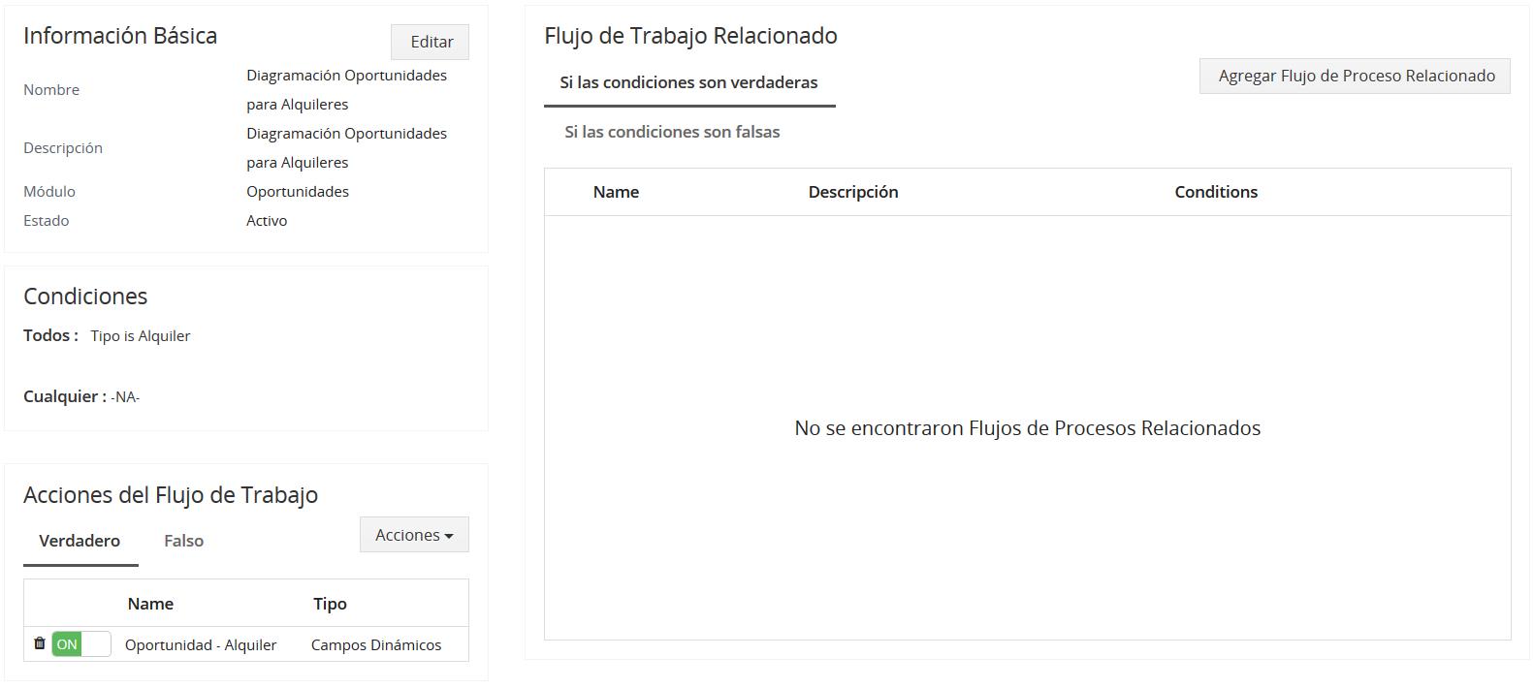Click the Campos Dinámicos type cell
Image resolution: width=1534 pixels, height=688 pixels.
click(376, 645)
